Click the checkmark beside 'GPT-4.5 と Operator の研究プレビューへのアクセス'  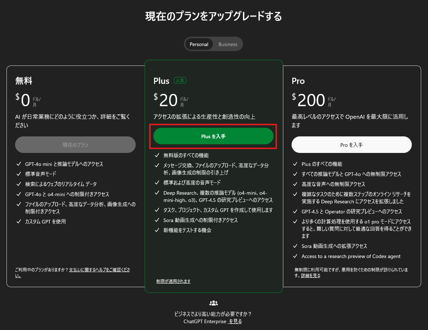click(x=295, y=212)
